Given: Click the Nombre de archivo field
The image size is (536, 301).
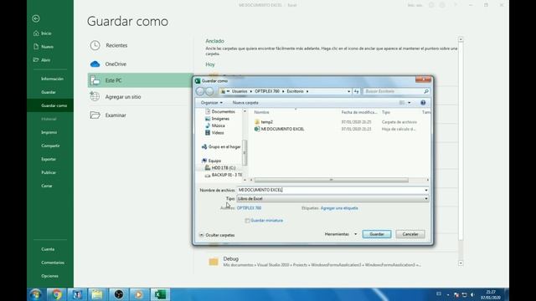Looking at the screenshot, I should (330, 190).
